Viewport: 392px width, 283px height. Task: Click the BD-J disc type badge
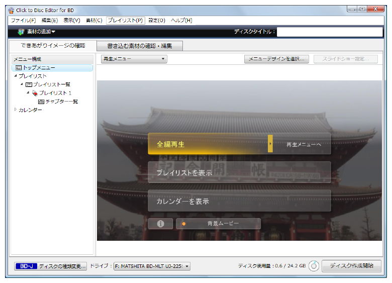pyautogui.click(x=26, y=266)
